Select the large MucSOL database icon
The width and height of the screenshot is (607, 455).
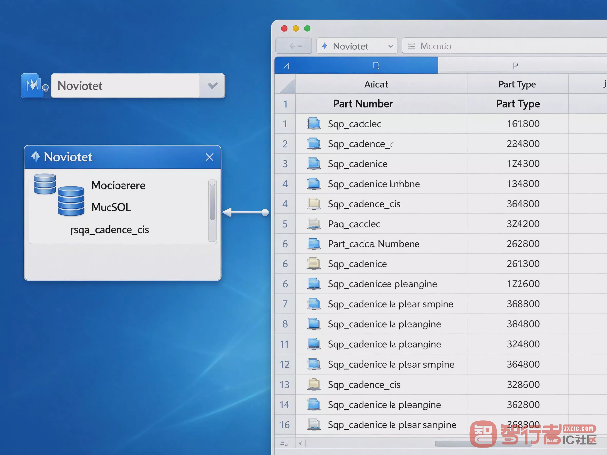(x=71, y=201)
